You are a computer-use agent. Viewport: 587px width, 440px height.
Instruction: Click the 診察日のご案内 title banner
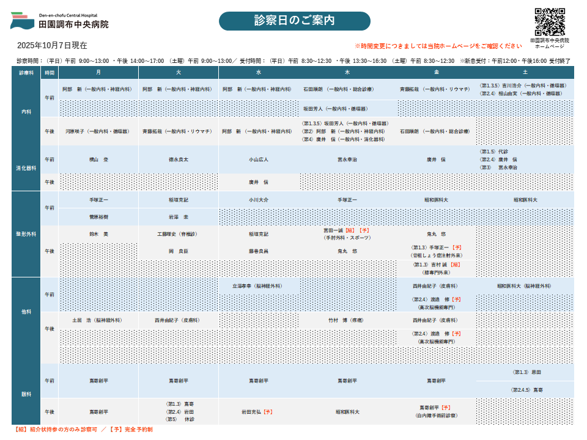[294, 21]
